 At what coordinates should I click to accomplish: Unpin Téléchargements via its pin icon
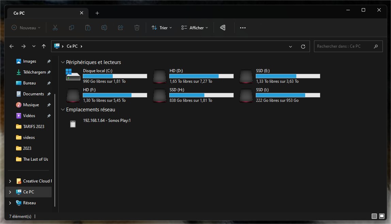pyautogui.click(x=49, y=72)
